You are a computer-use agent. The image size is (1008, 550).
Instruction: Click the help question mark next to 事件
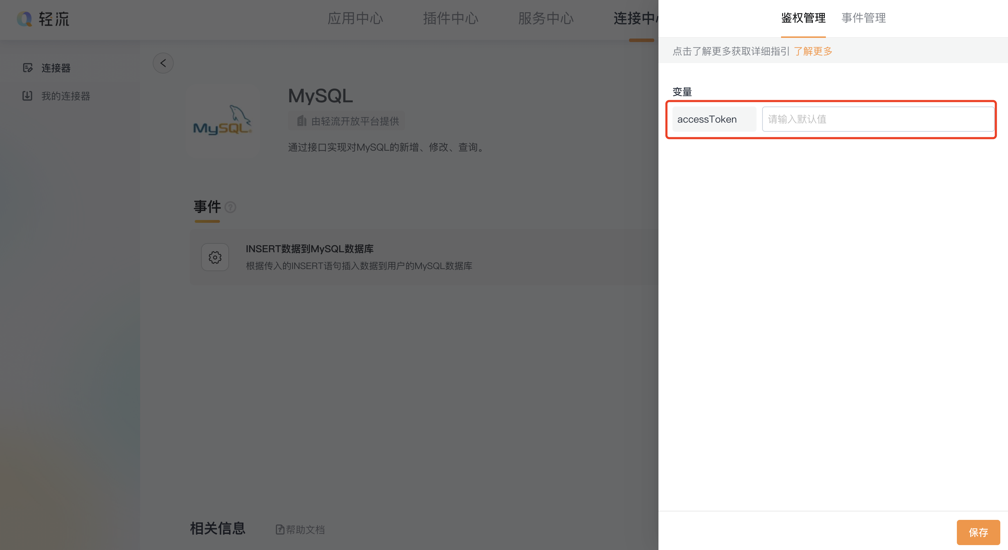(230, 207)
